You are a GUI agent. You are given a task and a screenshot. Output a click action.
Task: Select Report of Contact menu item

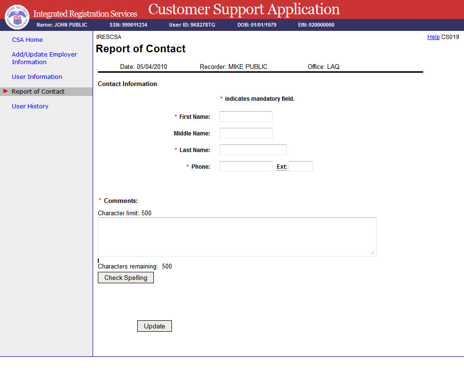point(38,92)
